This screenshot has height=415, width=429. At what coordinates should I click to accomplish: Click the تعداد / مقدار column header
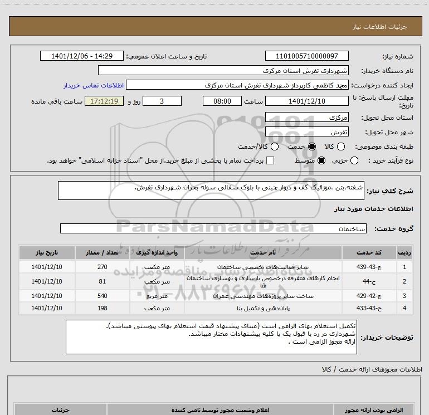(x=102, y=252)
